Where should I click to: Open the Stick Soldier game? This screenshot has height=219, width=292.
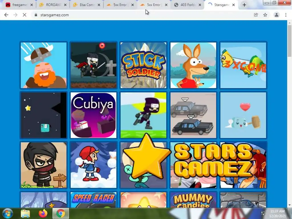(143, 65)
